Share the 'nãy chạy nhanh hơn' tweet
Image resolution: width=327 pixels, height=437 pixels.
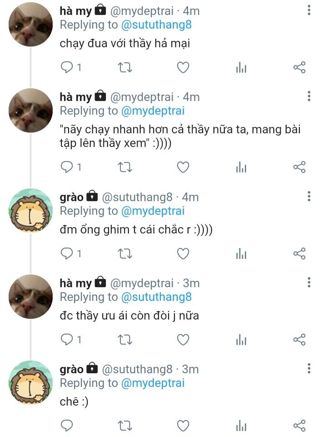point(299,167)
